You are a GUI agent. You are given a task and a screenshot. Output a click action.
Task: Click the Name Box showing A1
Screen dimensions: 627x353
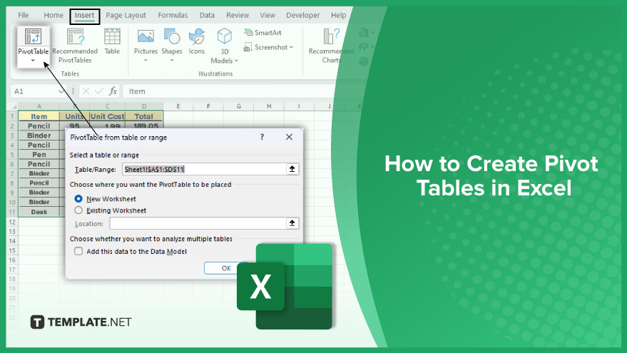34,91
